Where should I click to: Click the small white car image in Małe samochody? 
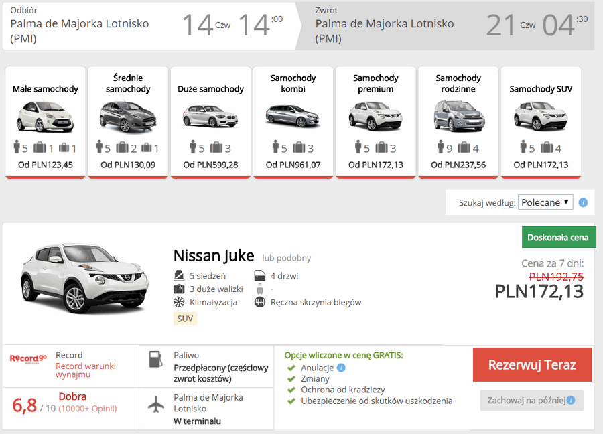pos(46,117)
